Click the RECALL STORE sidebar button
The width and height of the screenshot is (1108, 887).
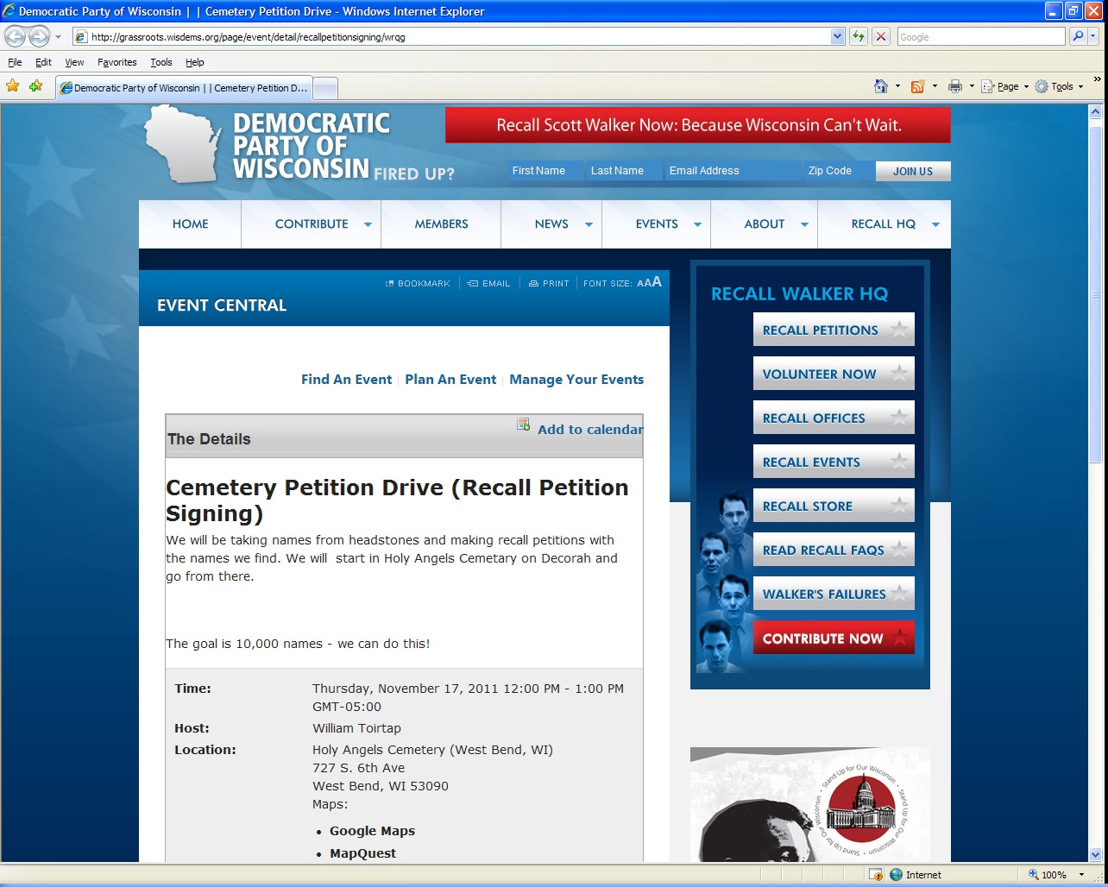[x=834, y=506]
